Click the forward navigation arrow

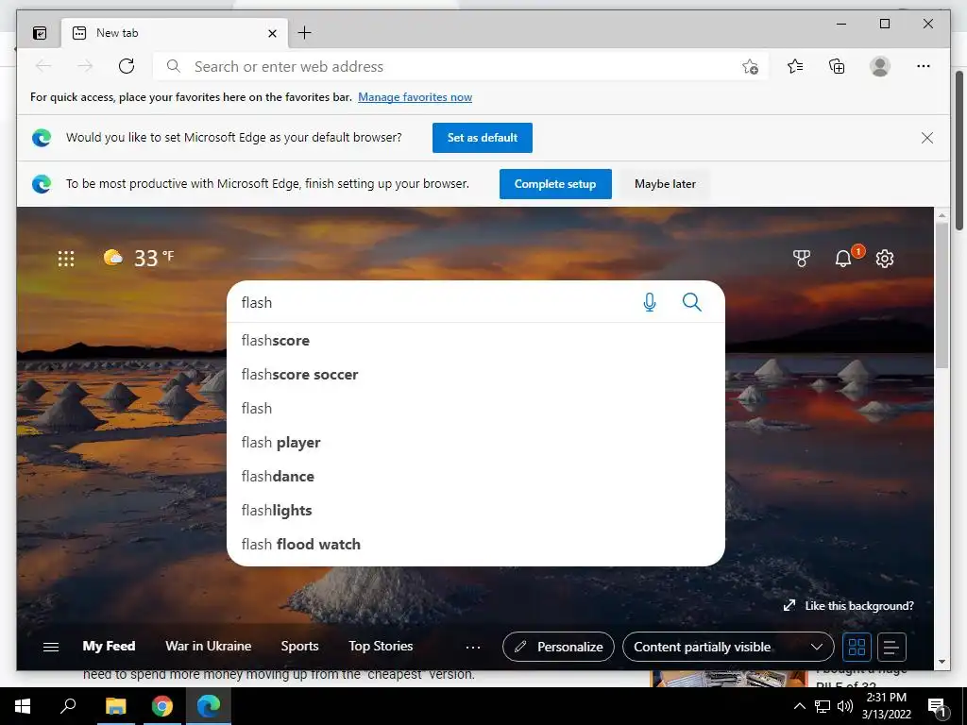coord(85,66)
